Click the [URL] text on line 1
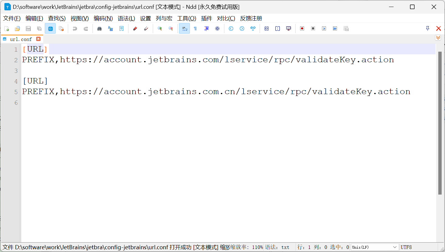445x252 pixels. [x=35, y=49]
